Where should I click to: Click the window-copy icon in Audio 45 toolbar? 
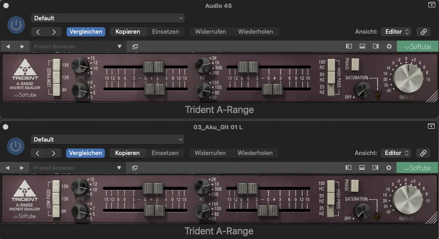coord(135,47)
